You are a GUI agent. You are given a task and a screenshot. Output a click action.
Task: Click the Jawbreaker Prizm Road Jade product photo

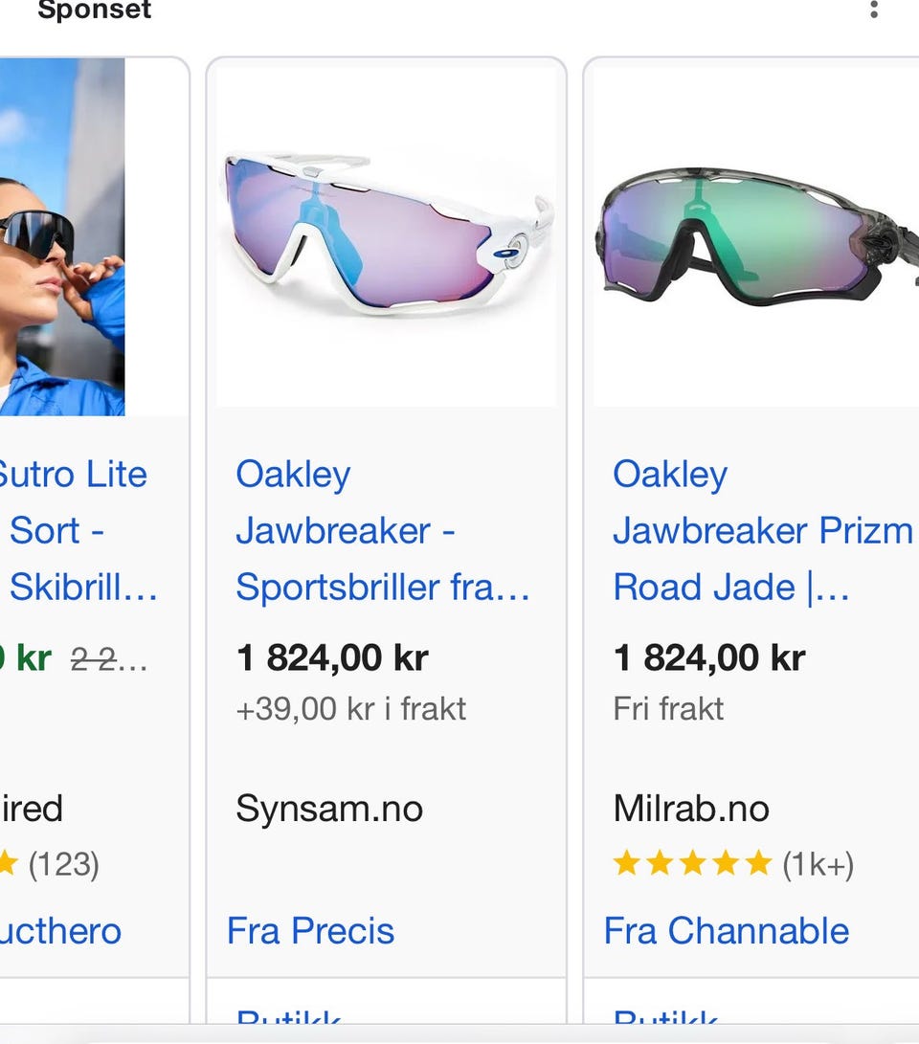coord(756,230)
